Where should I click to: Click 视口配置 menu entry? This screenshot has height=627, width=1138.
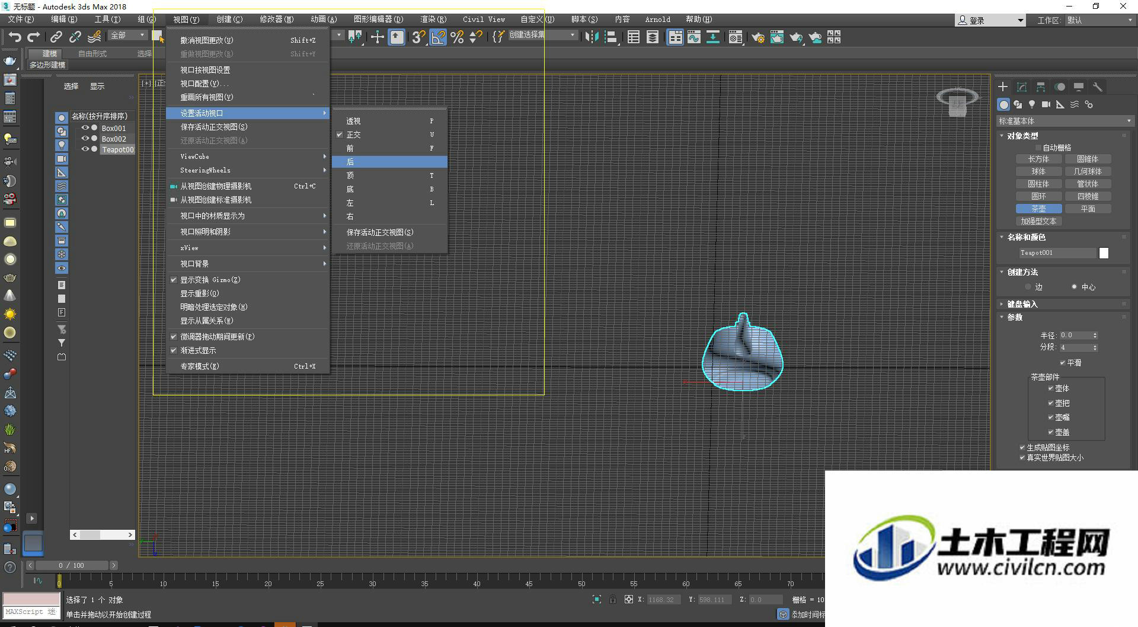(x=248, y=84)
